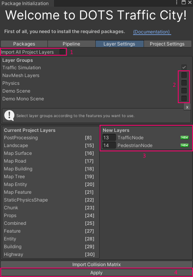Viewport: 193px width, 277px height.
Task: Toggle the Traffic Simulation checkbox
Action: [184, 67]
